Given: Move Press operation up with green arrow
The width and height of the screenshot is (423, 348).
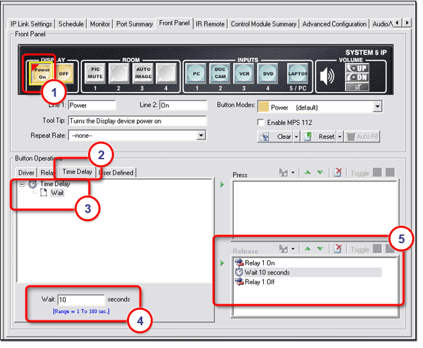Looking at the screenshot, I should tap(308, 173).
